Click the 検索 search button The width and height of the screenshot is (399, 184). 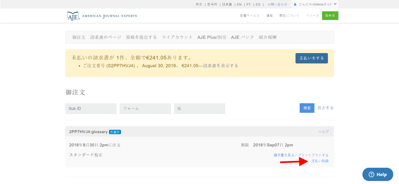[307, 108]
